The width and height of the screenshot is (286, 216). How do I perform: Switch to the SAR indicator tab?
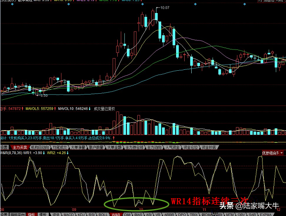[x=252, y=215]
